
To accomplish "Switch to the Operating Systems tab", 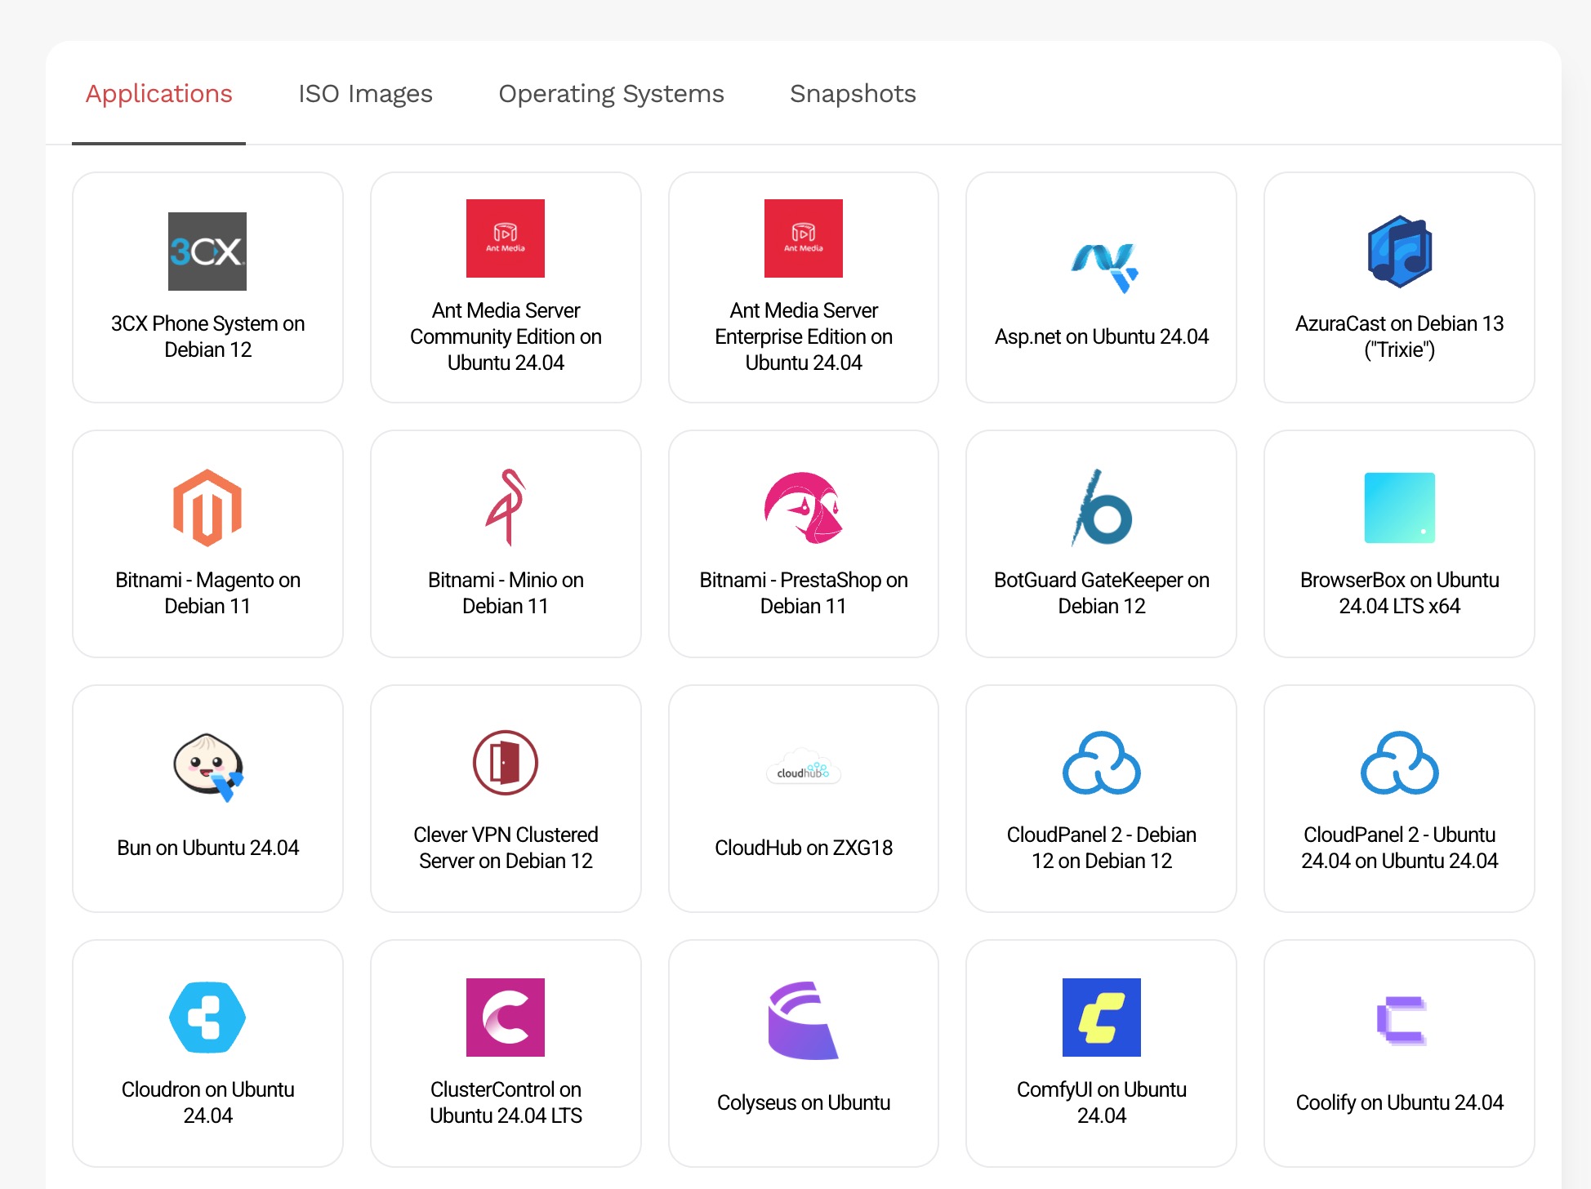I will [611, 94].
